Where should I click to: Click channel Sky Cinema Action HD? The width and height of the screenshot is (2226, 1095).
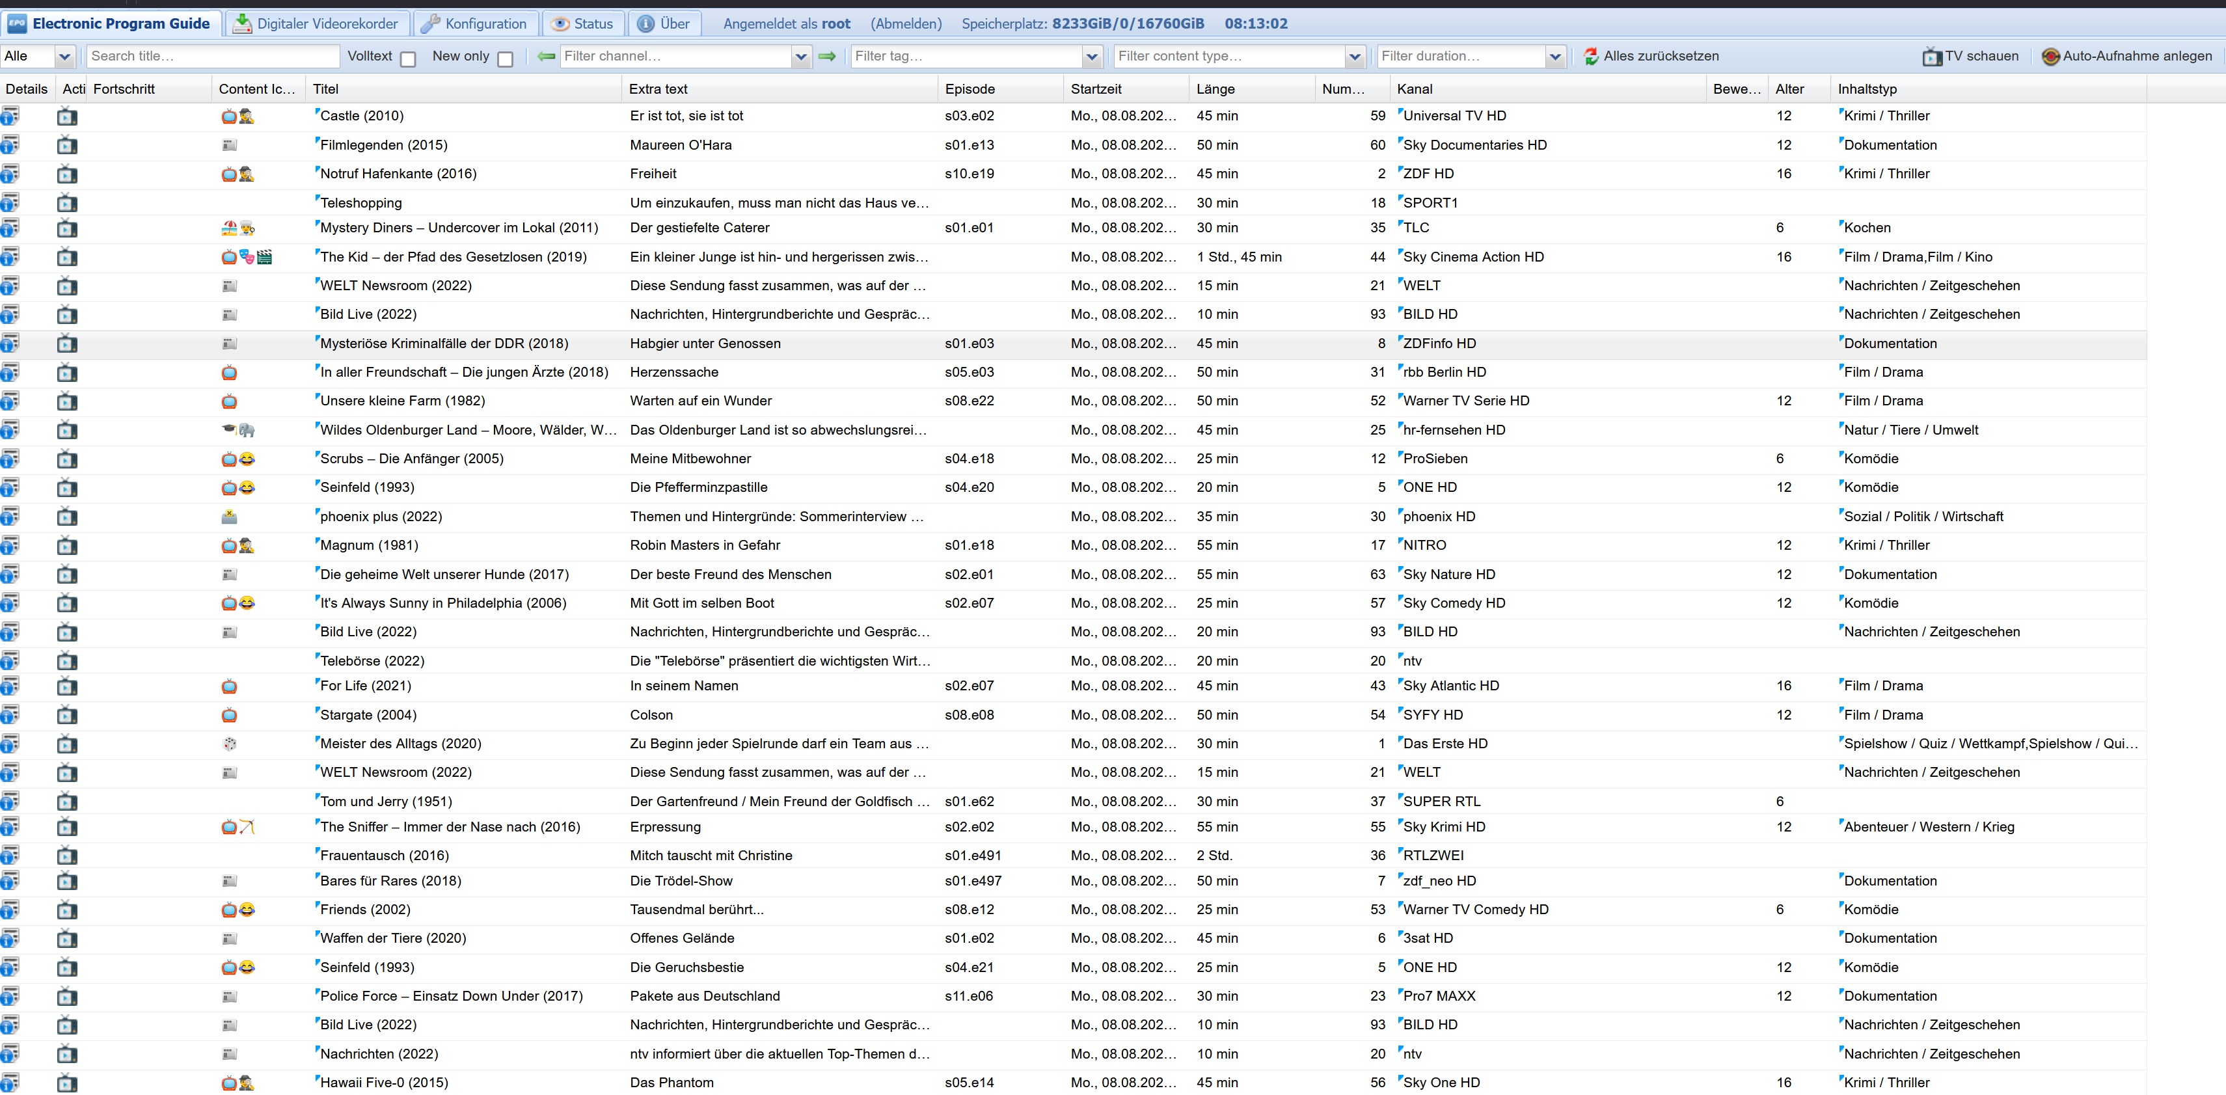1473,257
